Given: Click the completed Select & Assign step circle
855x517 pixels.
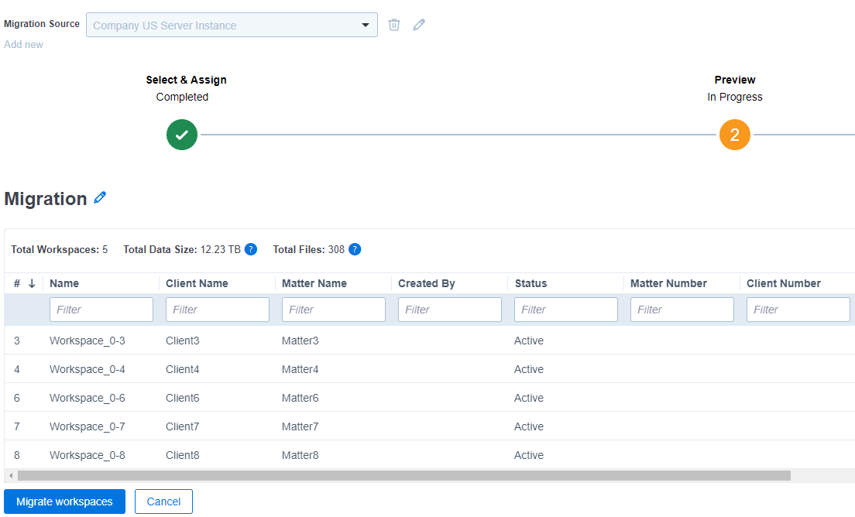Looking at the screenshot, I should pos(181,135).
